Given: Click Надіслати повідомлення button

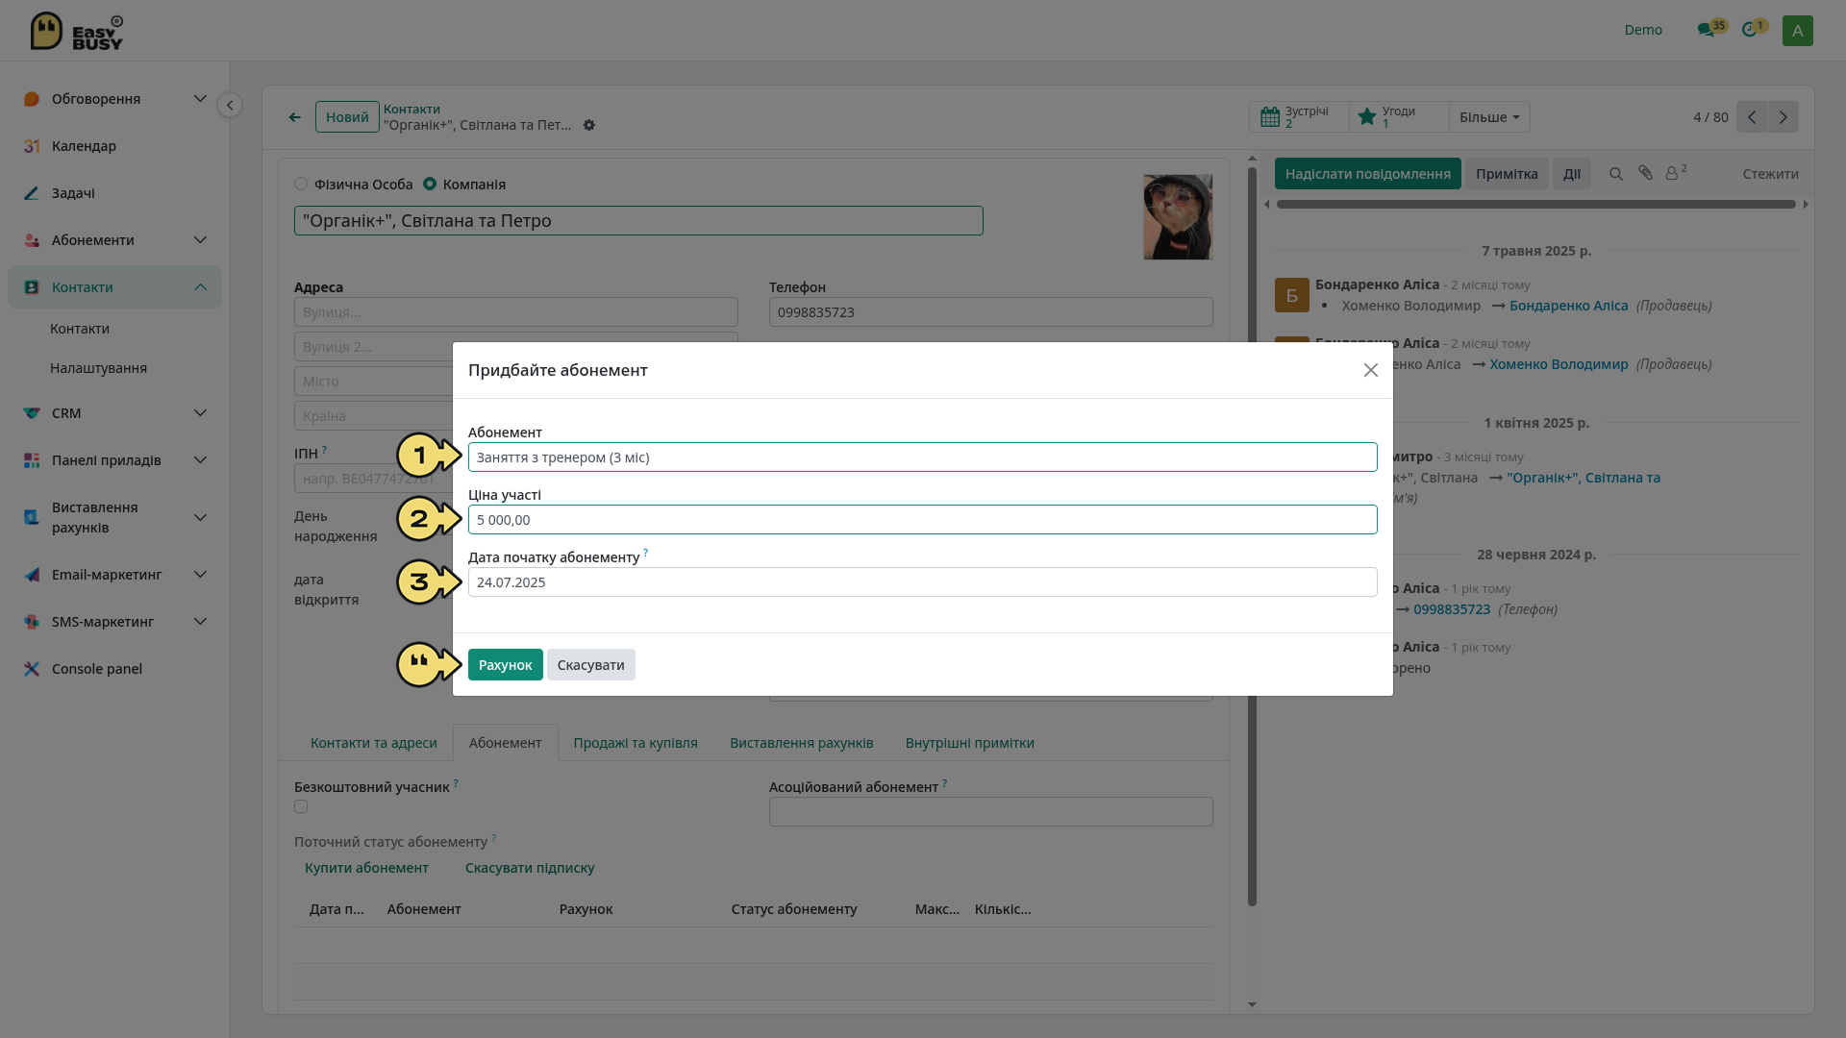Looking at the screenshot, I should pos(1367,174).
